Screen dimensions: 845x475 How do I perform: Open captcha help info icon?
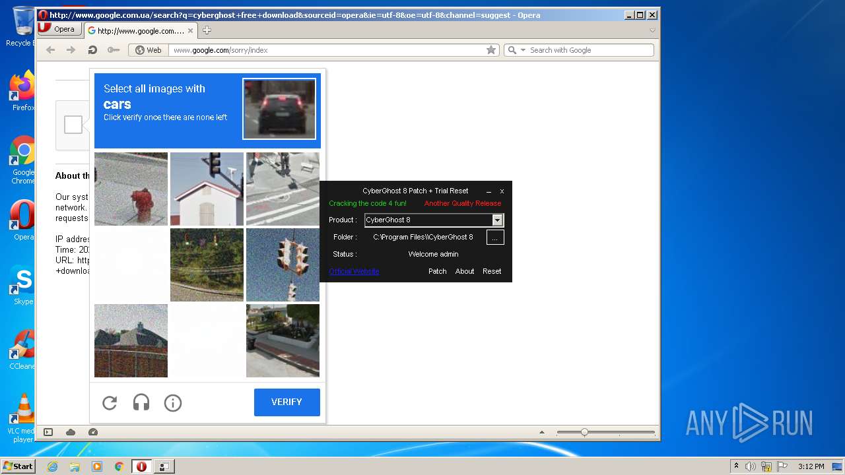[173, 402]
